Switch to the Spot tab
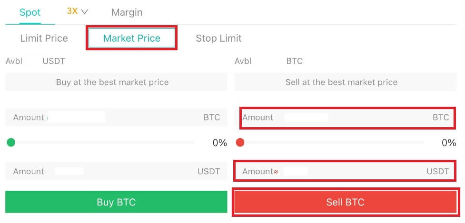 (x=30, y=12)
